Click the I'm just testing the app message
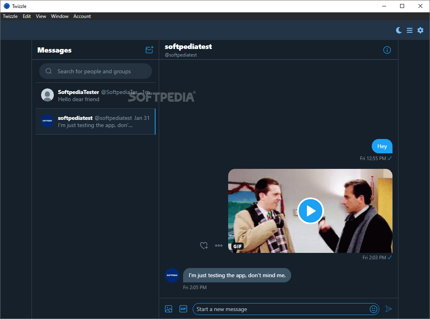Screen dimensions: 430x319 [237, 275]
